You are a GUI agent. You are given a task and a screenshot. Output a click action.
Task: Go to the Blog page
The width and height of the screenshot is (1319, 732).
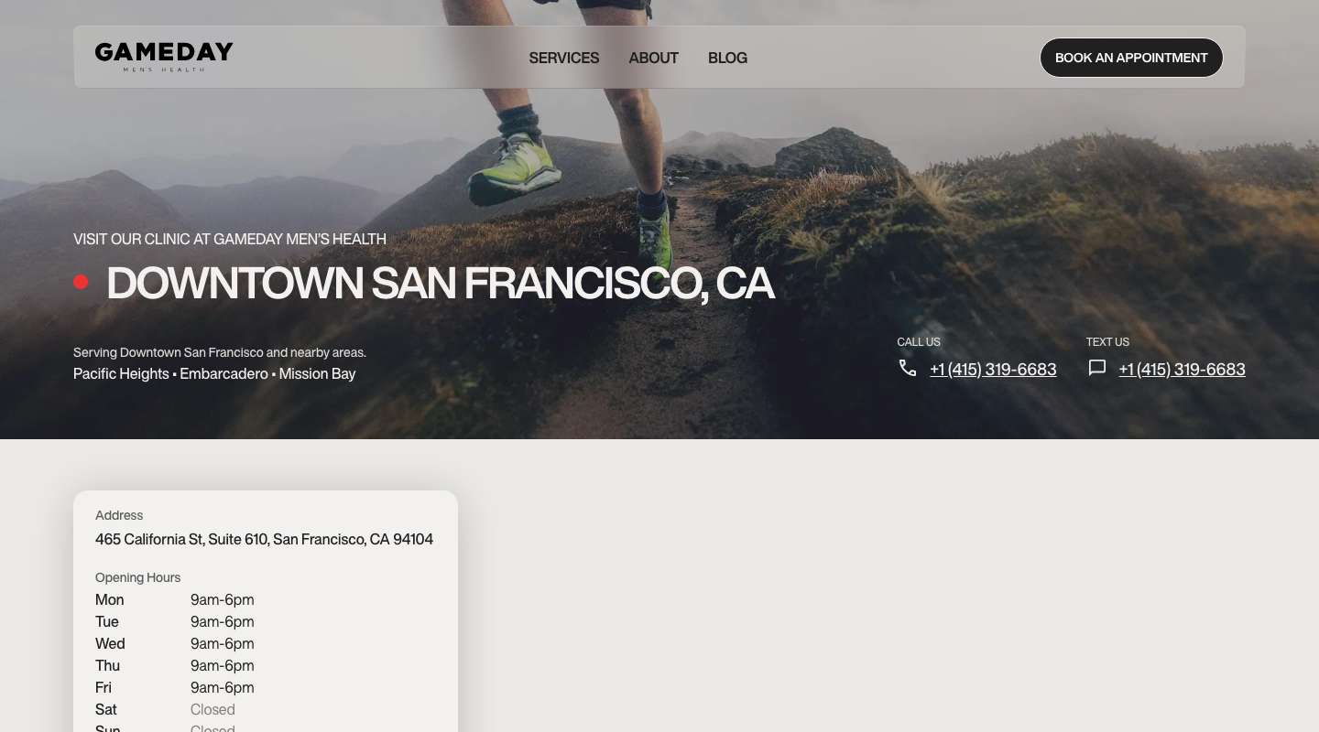[x=727, y=58]
